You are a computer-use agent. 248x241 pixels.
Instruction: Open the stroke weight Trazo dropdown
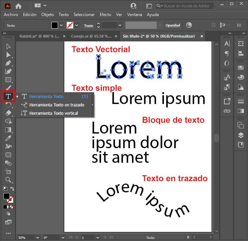click(x=120, y=25)
